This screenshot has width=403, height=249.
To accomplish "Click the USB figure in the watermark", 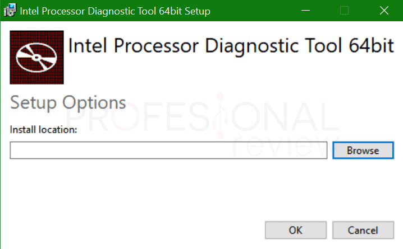I will pos(220,116).
